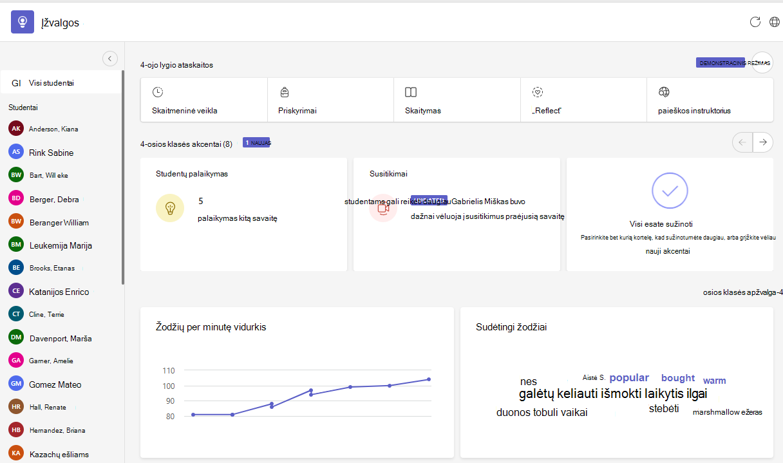Click the lightbulb icon in Studentų palaikymas card
The image size is (783, 463).
(x=170, y=208)
